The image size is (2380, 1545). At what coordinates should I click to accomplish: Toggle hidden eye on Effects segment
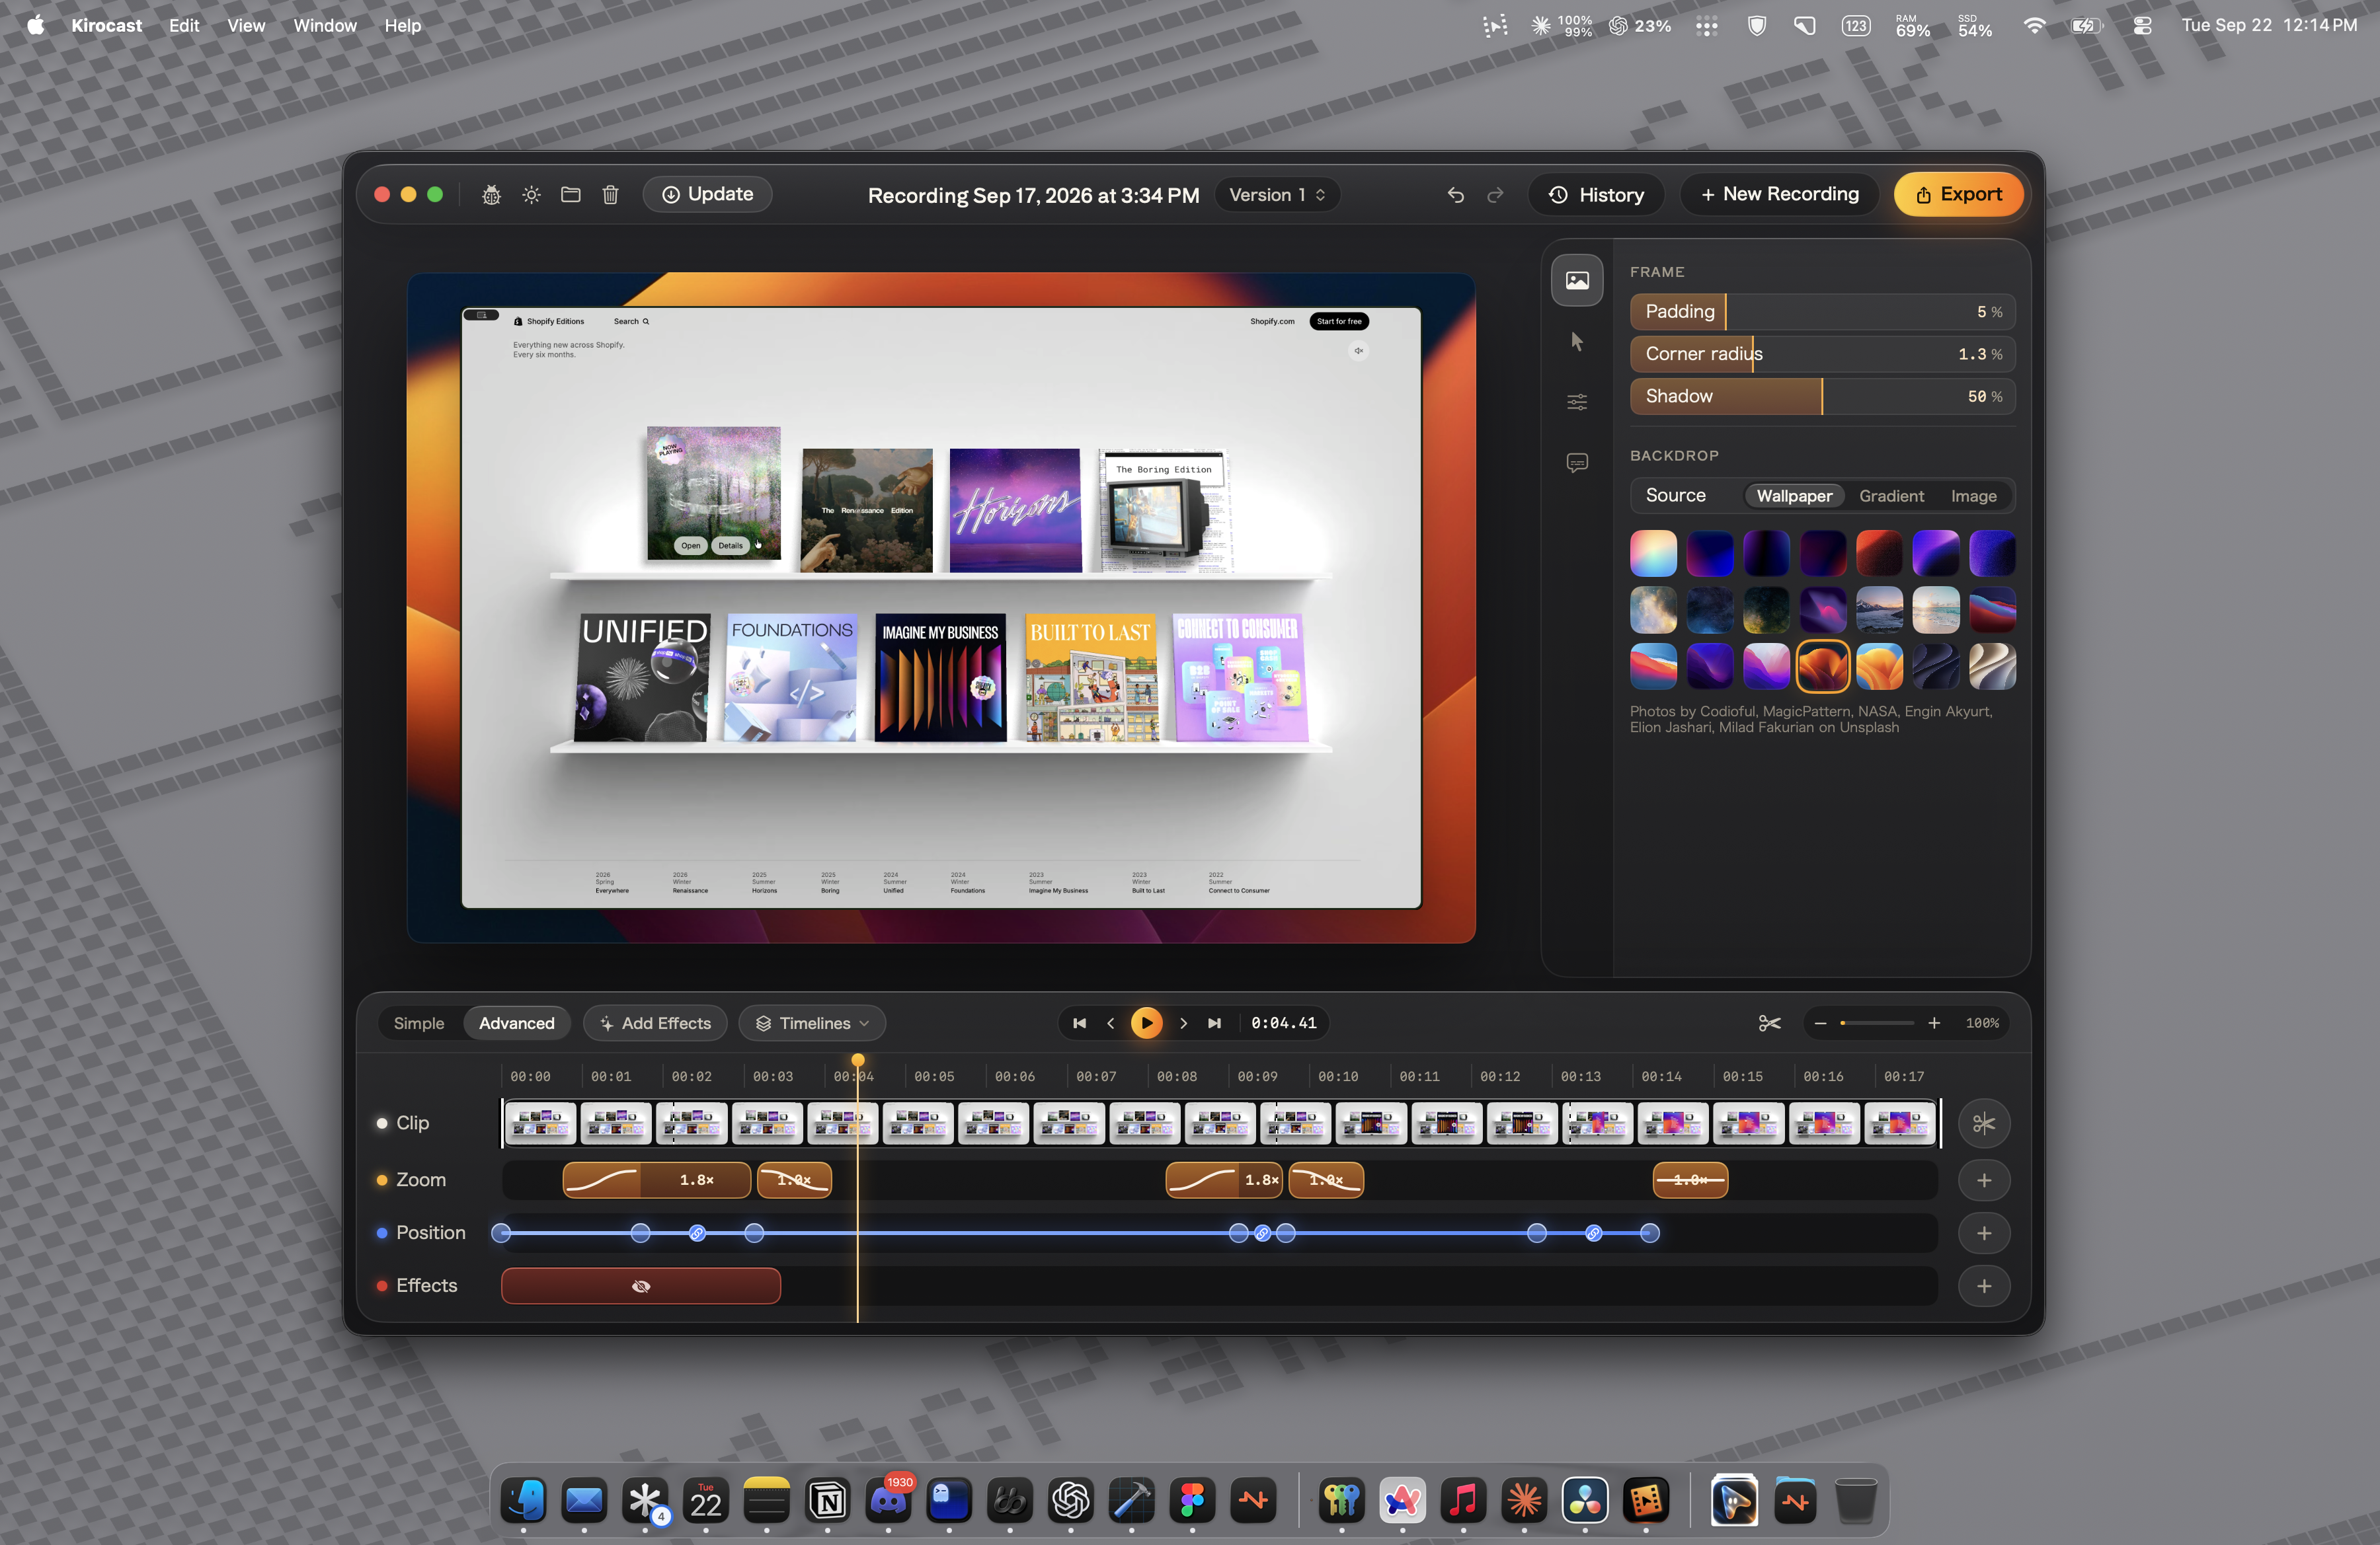(641, 1286)
